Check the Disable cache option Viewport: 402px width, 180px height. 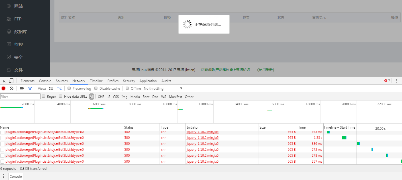(x=96, y=88)
